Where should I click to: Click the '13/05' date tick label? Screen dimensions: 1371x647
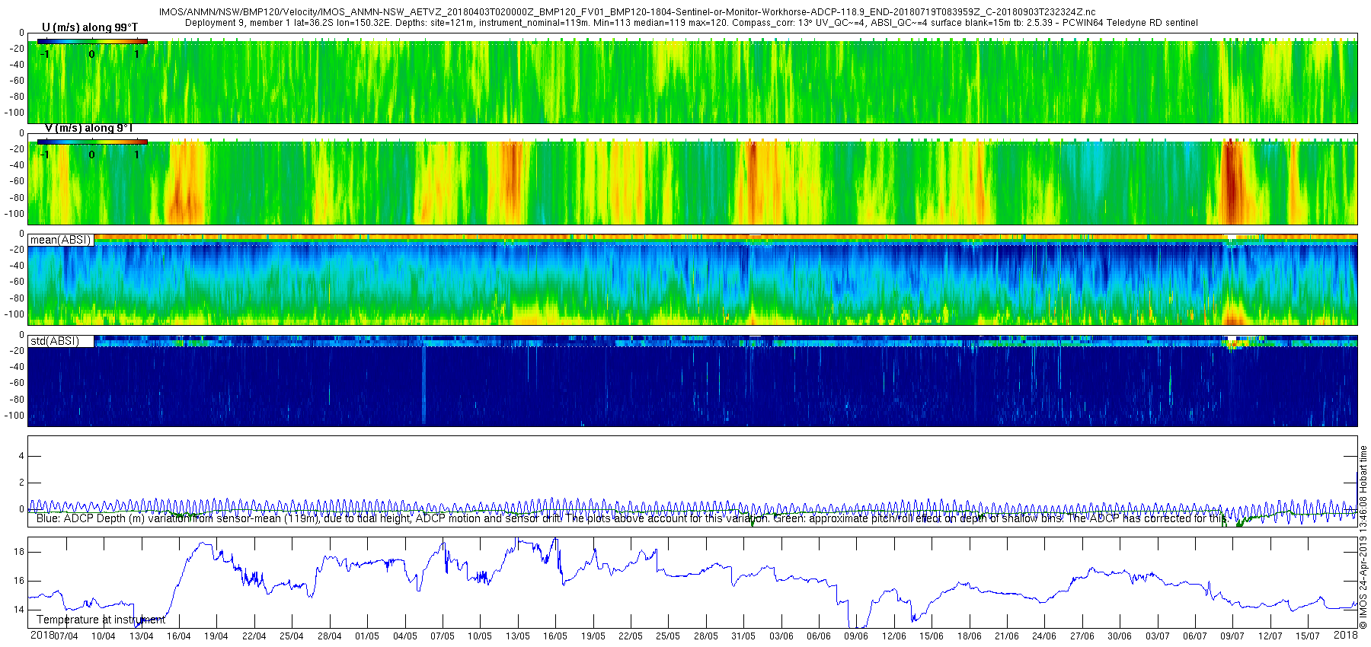[518, 636]
